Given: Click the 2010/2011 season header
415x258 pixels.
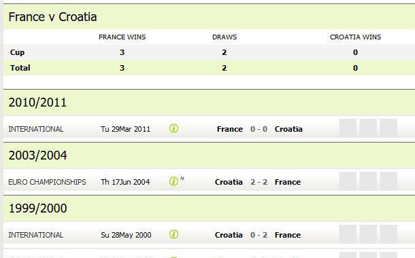Looking at the screenshot, I should coord(37,103).
